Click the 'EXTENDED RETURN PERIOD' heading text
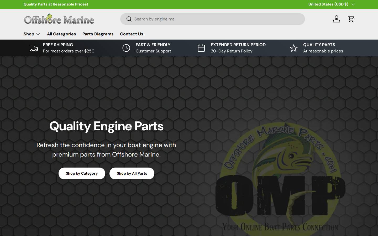This screenshot has width=378, height=236. pyautogui.click(x=238, y=45)
